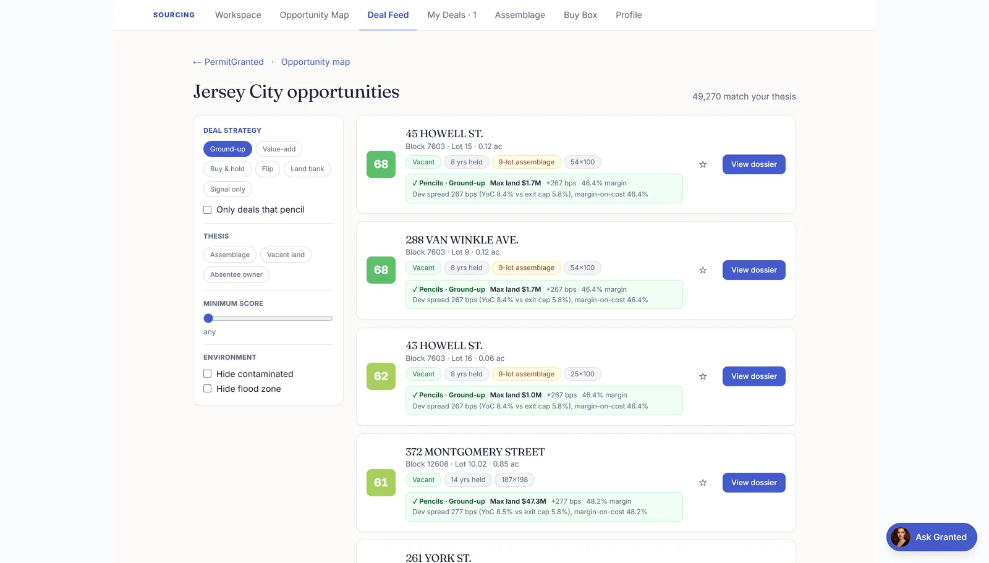View dossier for 43 Howell St.
The image size is (989, 563).
click(x=753, y=376)
